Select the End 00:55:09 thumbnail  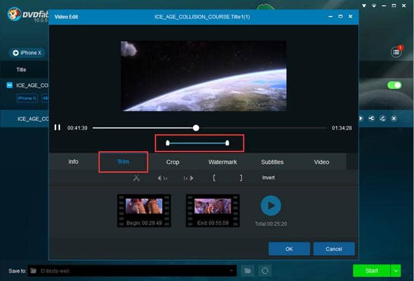pos(213,211)
